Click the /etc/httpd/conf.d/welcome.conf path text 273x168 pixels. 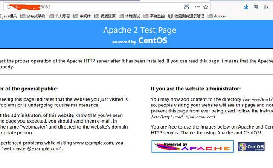click(x=184, y=117)
